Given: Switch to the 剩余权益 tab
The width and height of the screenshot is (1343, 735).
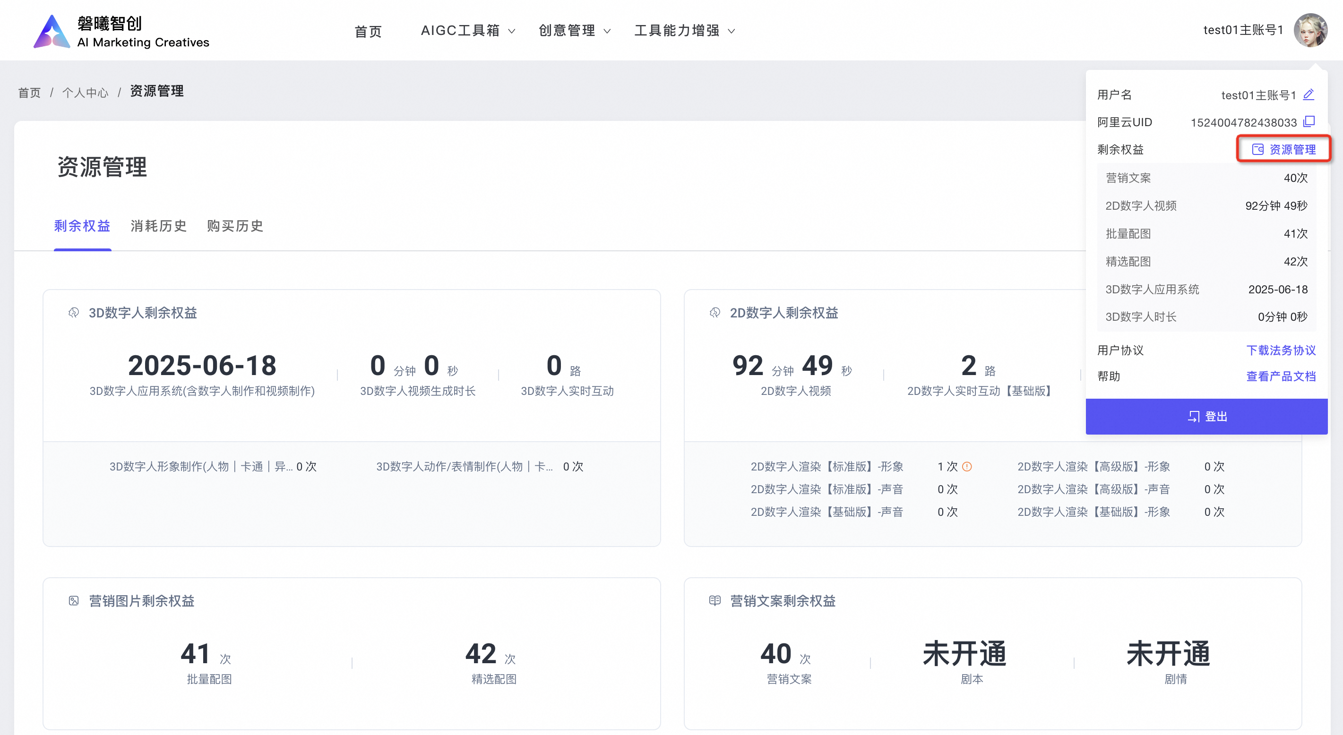Looking at the screenshot, I should (x=82, y=226).
